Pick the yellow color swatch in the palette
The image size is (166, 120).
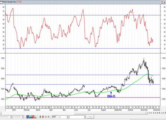point(35,116)
